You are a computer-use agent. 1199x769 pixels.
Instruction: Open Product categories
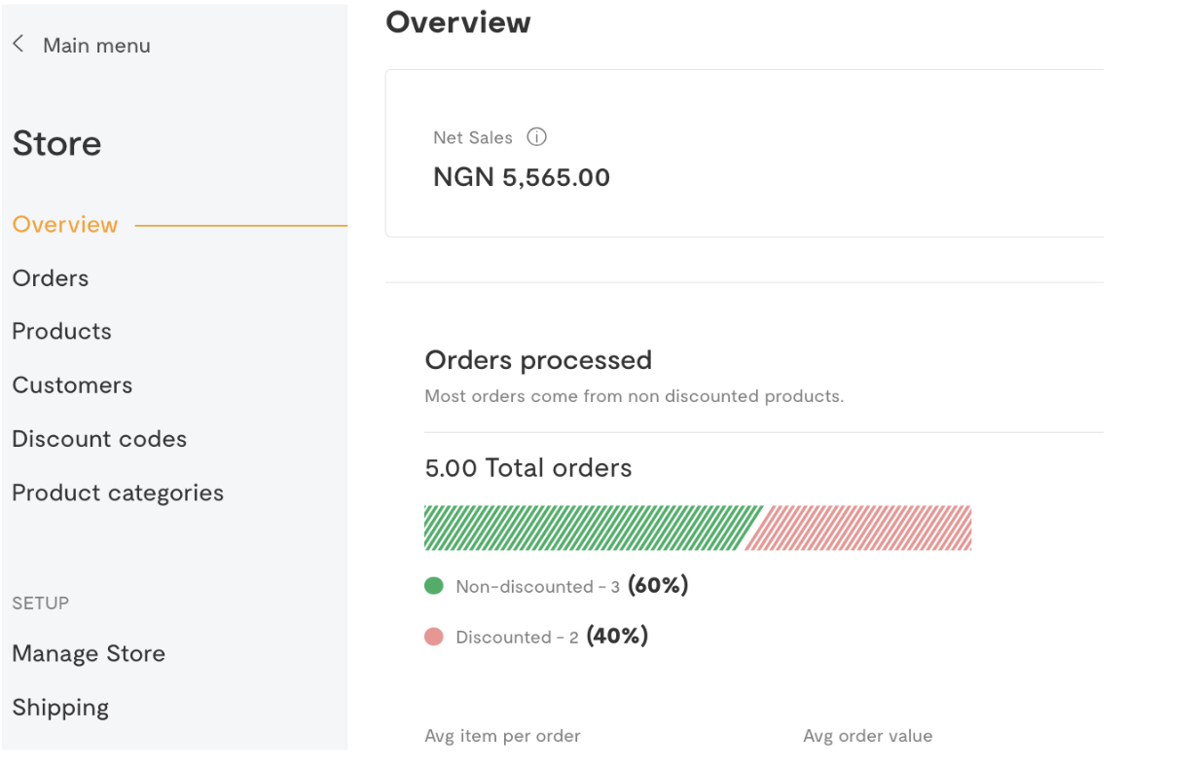pyautogui.click(x=118, y=493)
